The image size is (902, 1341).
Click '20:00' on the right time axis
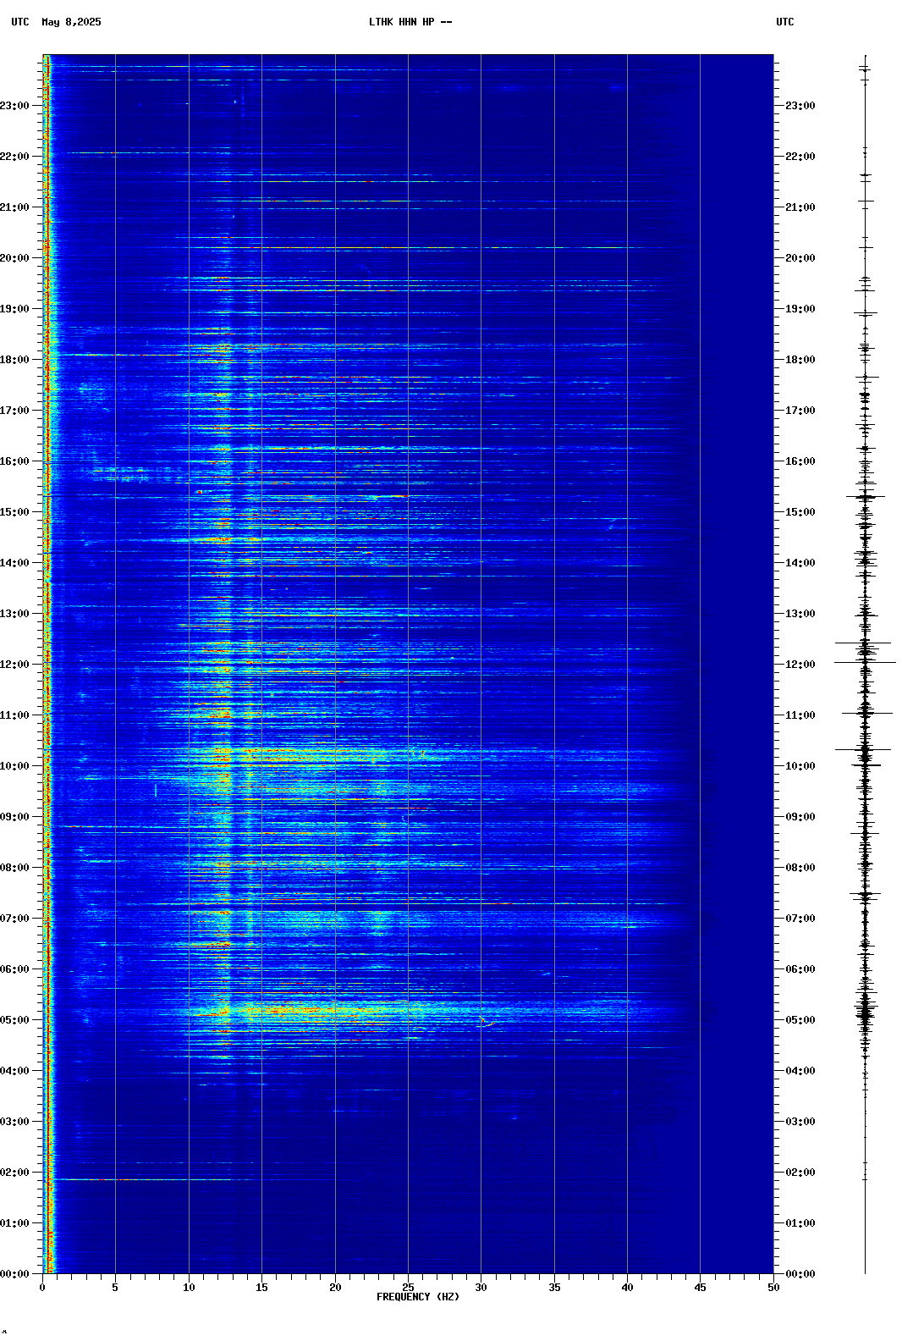[800, 258]
